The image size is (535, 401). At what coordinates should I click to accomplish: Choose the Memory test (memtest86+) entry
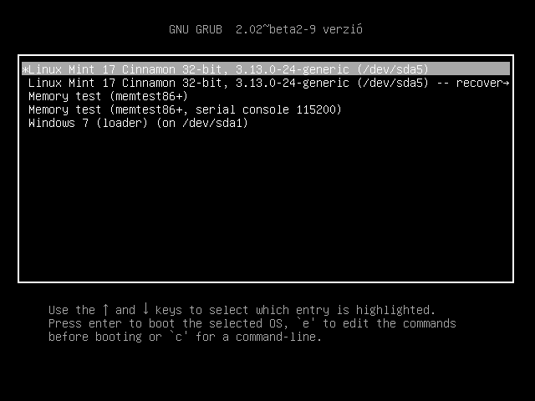108,96
